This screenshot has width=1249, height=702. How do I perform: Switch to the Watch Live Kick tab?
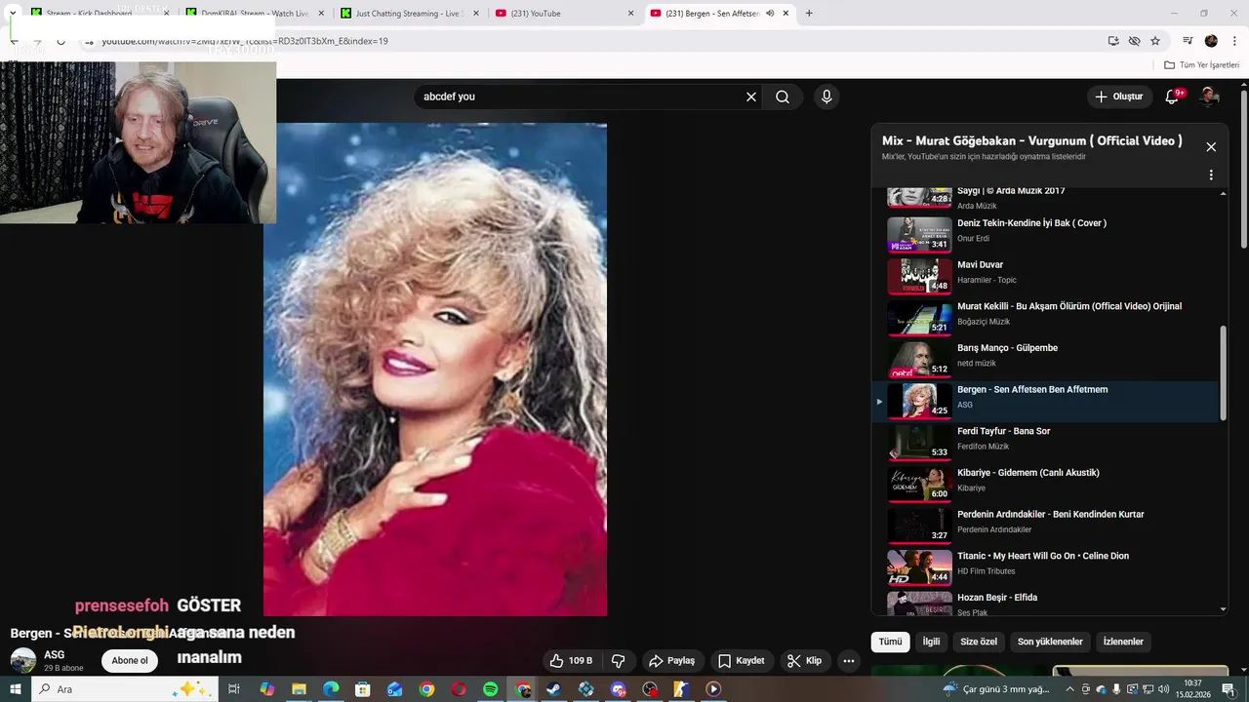[255, 14]
